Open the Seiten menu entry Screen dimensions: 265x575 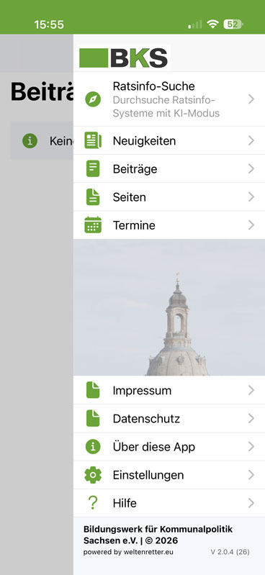169,197
